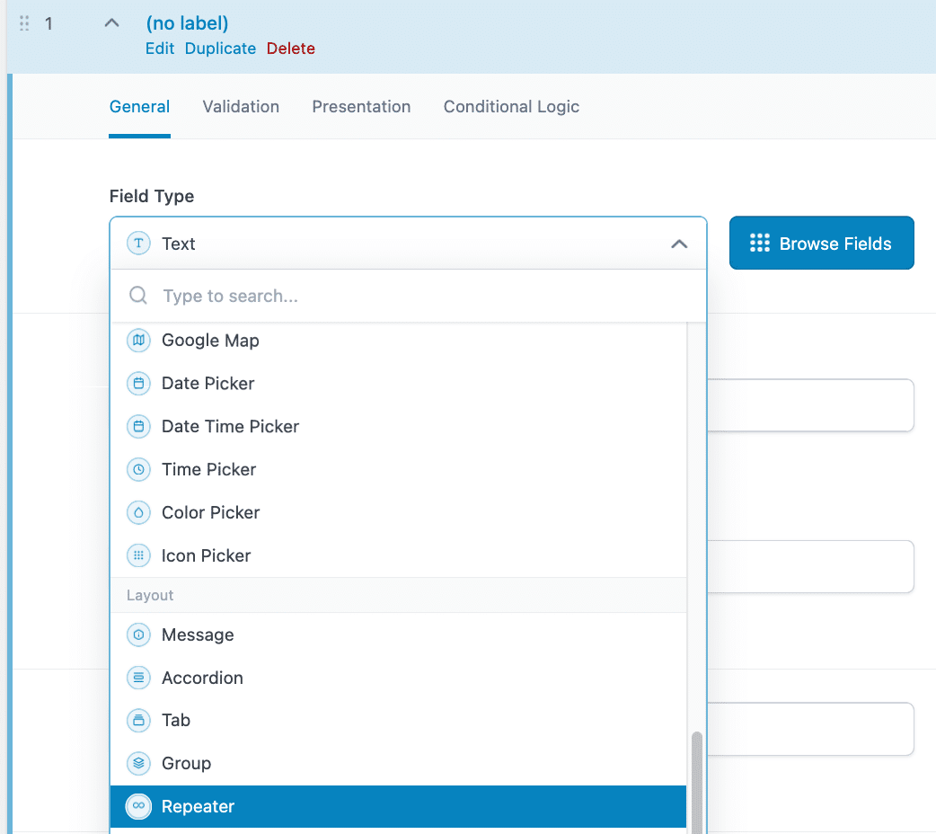Click the Browse Fields grid icon
The width and height of the screenshot is (936, 834).
760,243
